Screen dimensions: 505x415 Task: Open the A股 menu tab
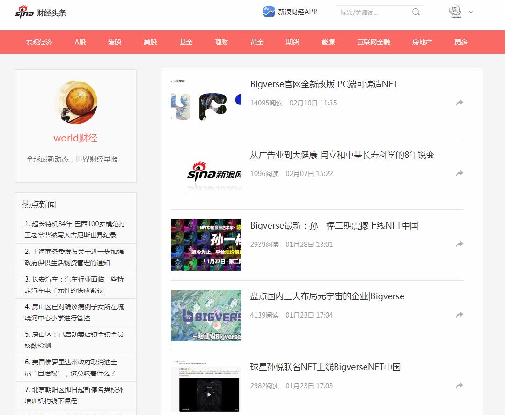pyautogui.click(x=80, y=42)
